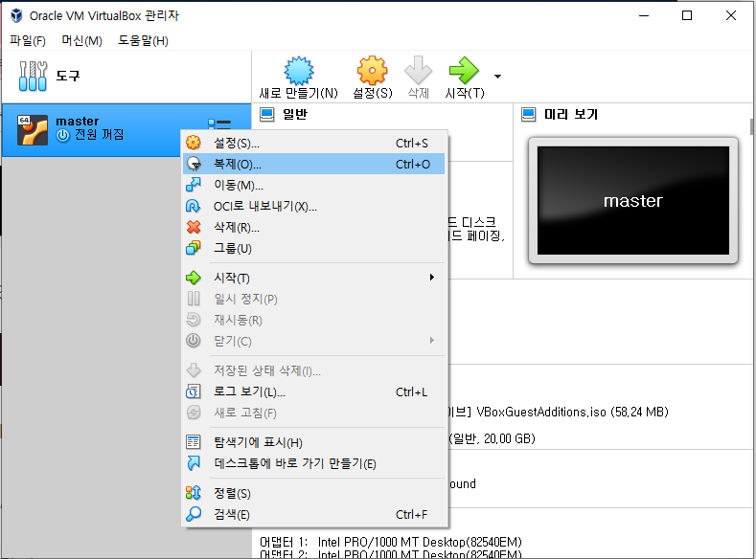756x559 pixels.
Task: Click the sort icon beside 정렬(S)
Action: point(194,493)
